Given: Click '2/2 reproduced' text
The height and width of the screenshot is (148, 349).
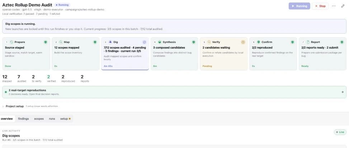Looking at the screenshot, I should (x=261, y=48).
